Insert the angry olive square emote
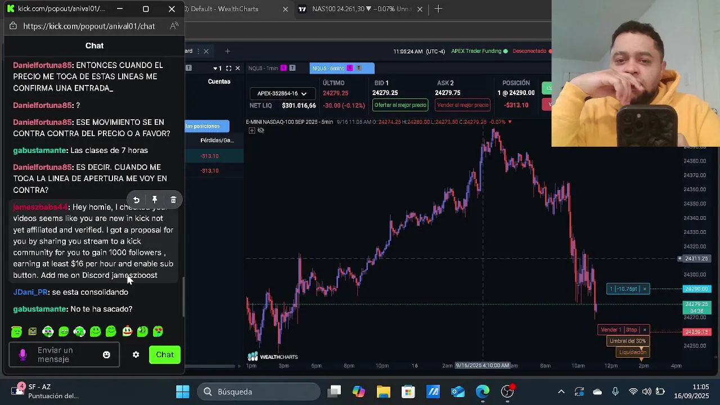Screen dimensions: 720x405 (32, 331)
